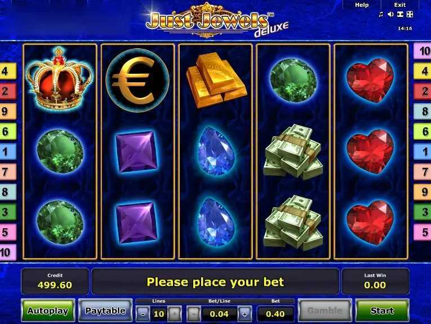Screen dimensions: 431x324
Task: Click the crown symbol on reel one
Action: (x=60, y=78)
